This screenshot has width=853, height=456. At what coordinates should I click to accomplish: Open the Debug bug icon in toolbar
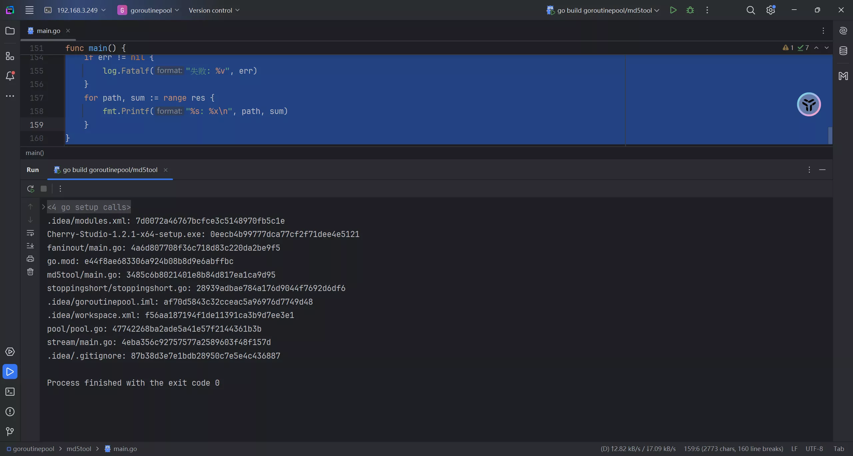tap(690, 10)
